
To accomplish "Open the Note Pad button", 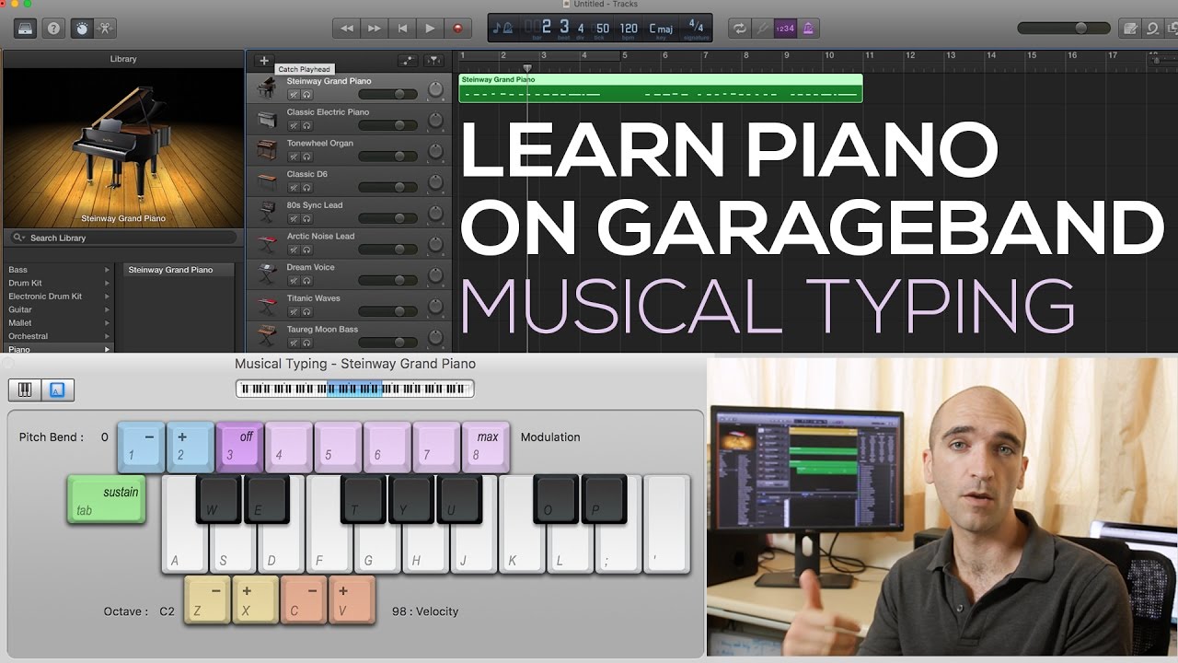I will click(x=1131, y=28).
